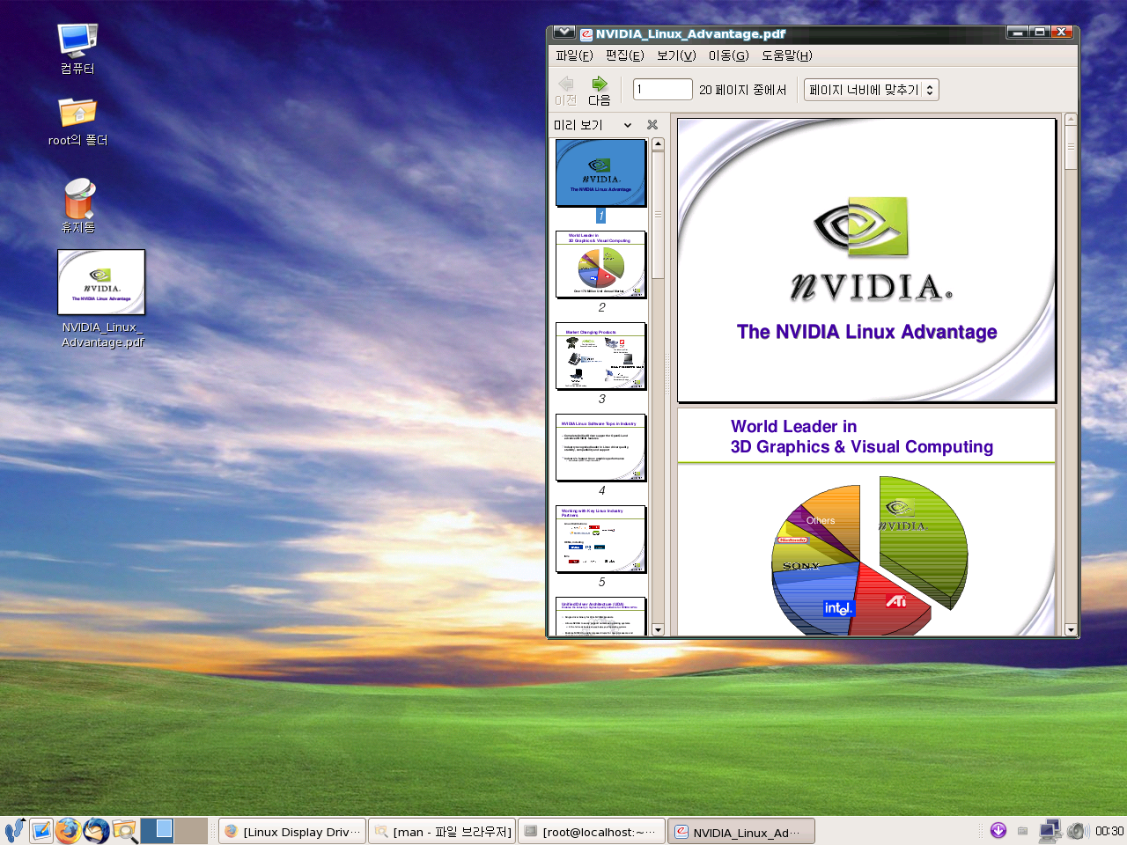
Task: Switch to root@localhost terminal taskbar window
Action: (592, 831)
